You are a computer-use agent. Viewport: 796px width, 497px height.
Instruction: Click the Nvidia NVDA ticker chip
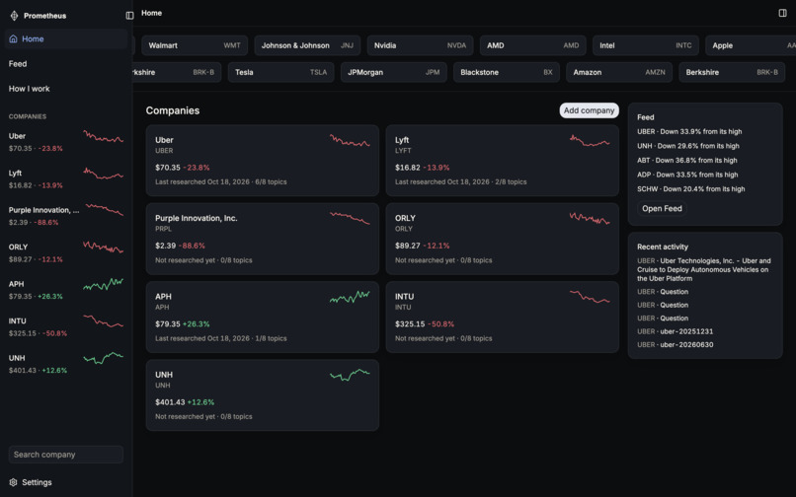[420, 45]
